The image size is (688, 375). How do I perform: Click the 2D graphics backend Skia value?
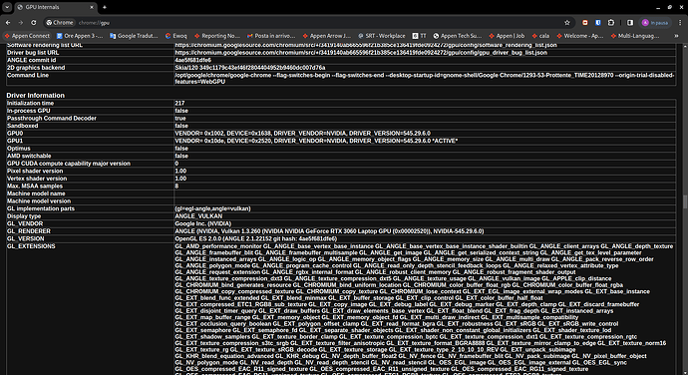[249, 68]
